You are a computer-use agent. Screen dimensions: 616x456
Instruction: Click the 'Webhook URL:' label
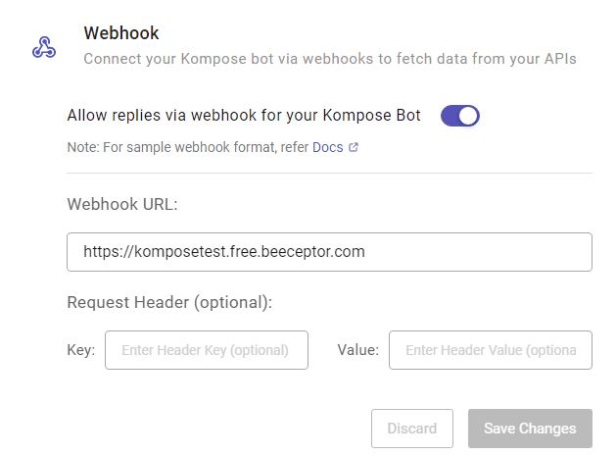click(x=122, y=204)
